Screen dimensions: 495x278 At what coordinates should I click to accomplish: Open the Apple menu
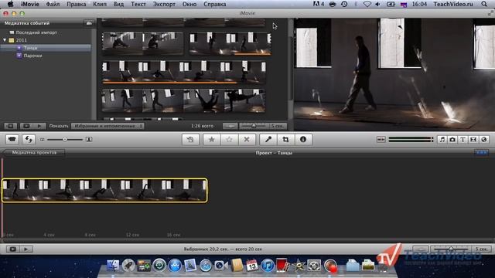click(10, 4)
